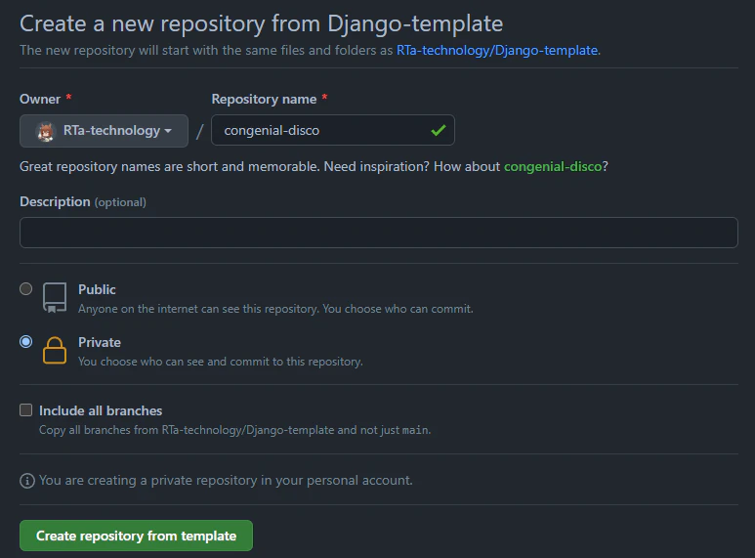
Task: Use the suggested name congenial-disco
Action: [x=553, y=167]
